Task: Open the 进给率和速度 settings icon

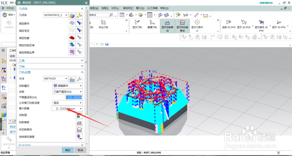Action: (79, 137)
